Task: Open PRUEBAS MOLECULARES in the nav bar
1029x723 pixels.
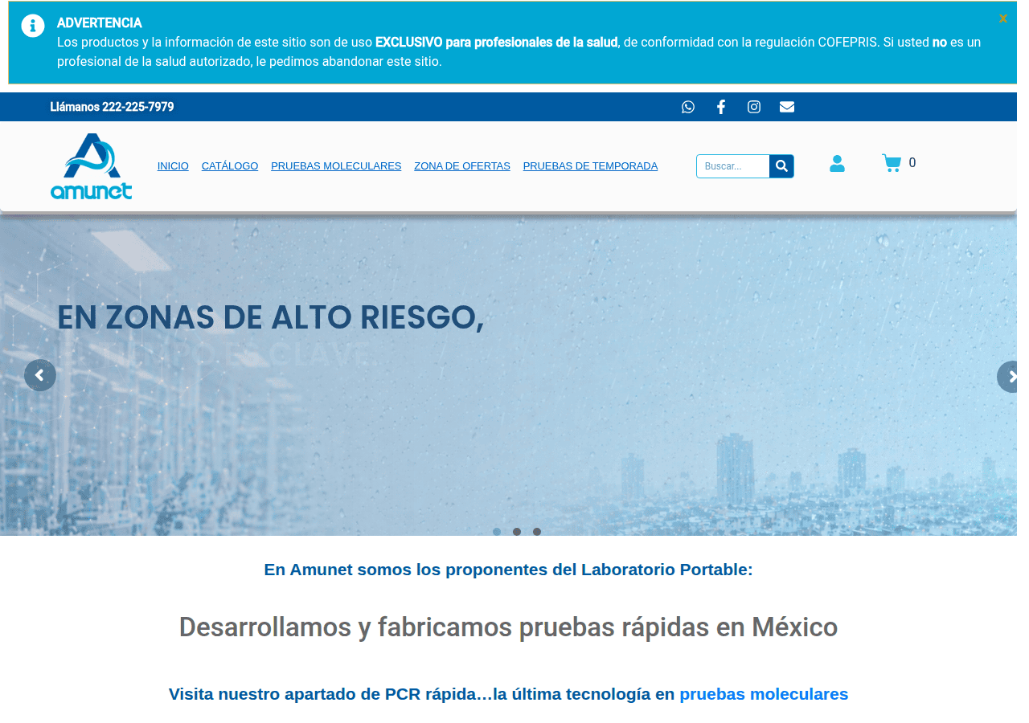Action: 336,166
